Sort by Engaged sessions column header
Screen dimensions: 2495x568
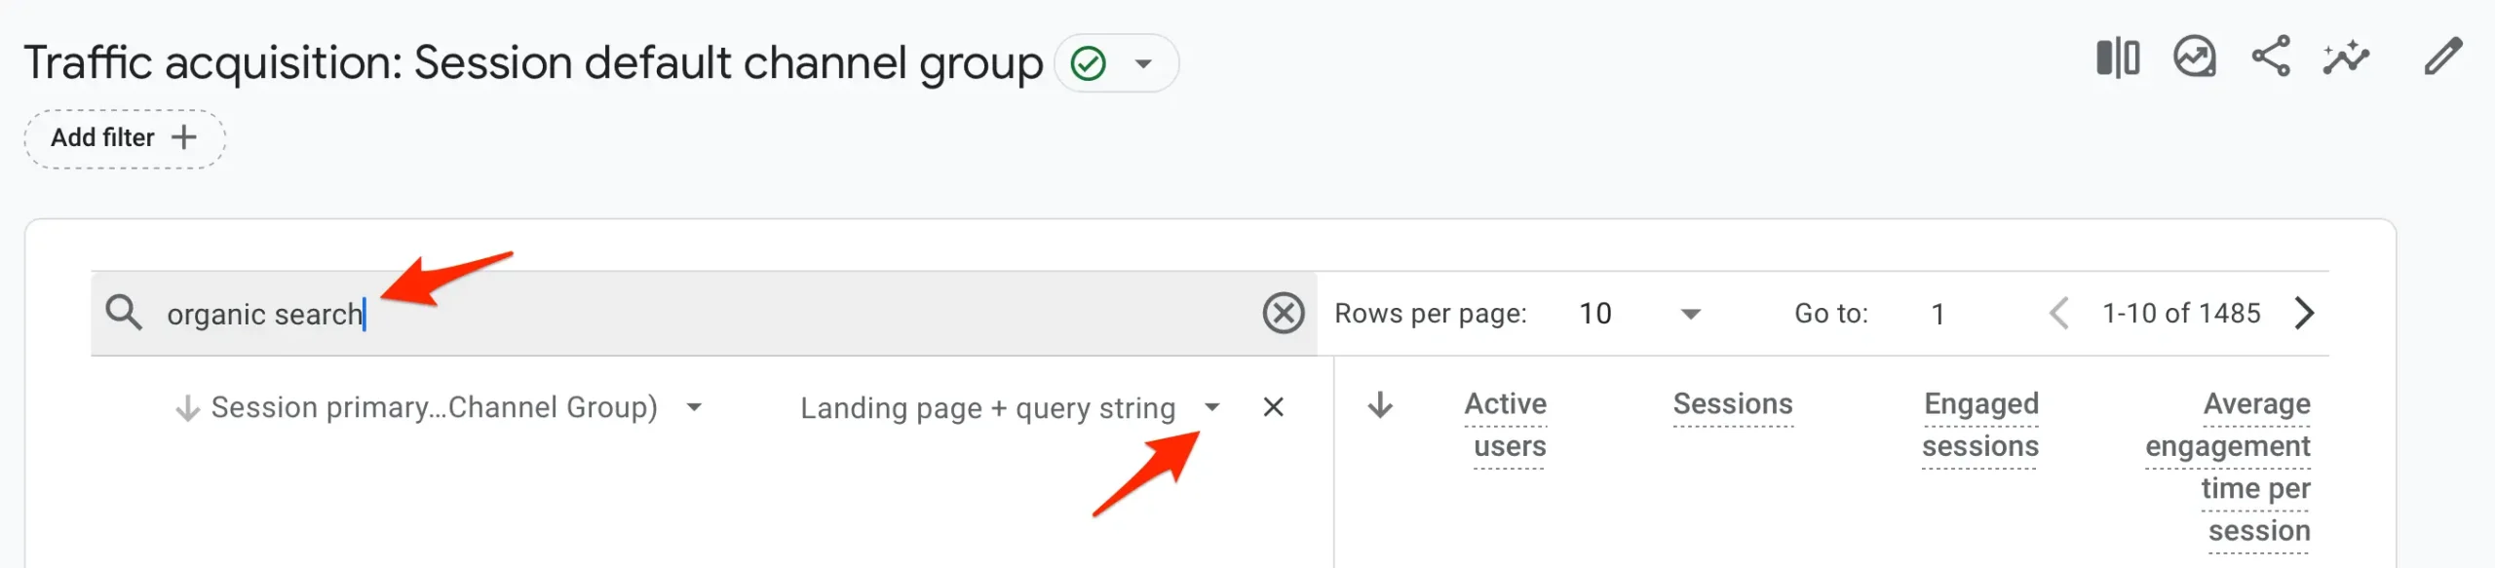click(1979, 425)
